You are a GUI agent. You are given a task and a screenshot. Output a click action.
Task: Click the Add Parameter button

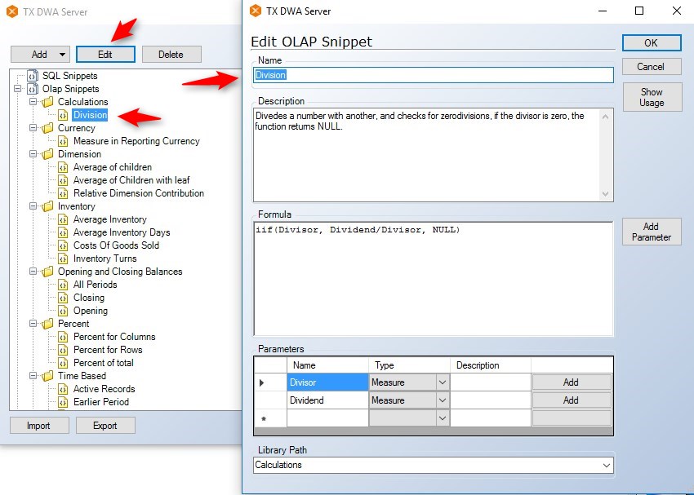point(651,232)
